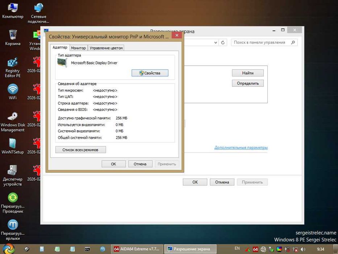The height and width of the screenshot is (254, 338).
Task: Click the calculator icon on taskbar
Action: click(x=42, y=249)
